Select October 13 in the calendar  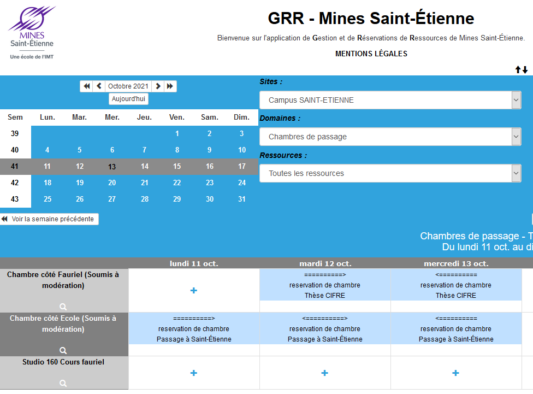coord(112,167)
